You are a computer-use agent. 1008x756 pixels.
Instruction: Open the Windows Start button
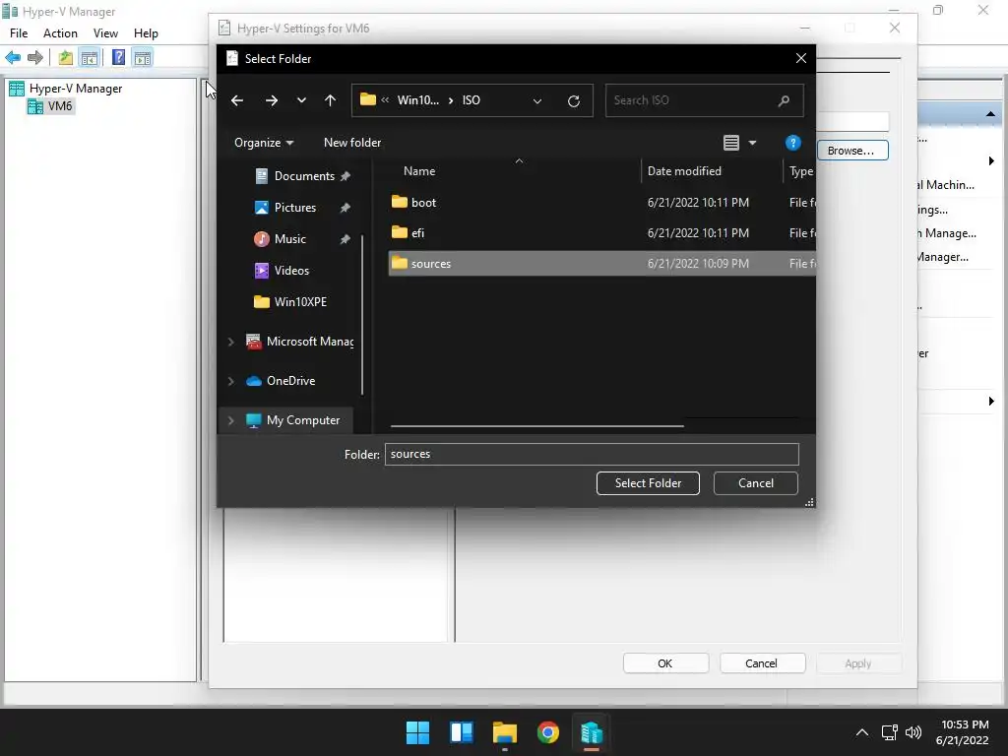(x=417, y=732)
